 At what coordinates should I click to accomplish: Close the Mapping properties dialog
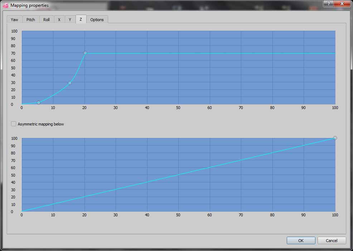click(x=342, y=4)
